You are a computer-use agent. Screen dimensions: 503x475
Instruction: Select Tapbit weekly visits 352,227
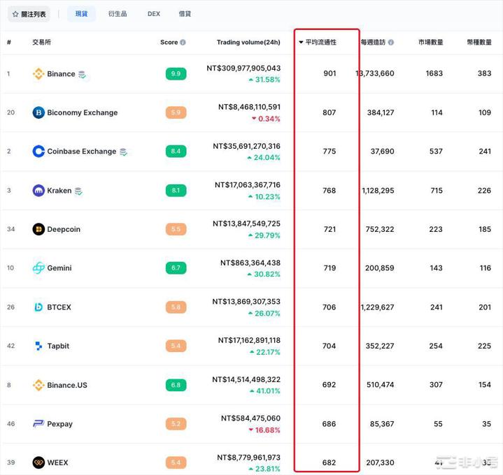(x=380, y=346)
